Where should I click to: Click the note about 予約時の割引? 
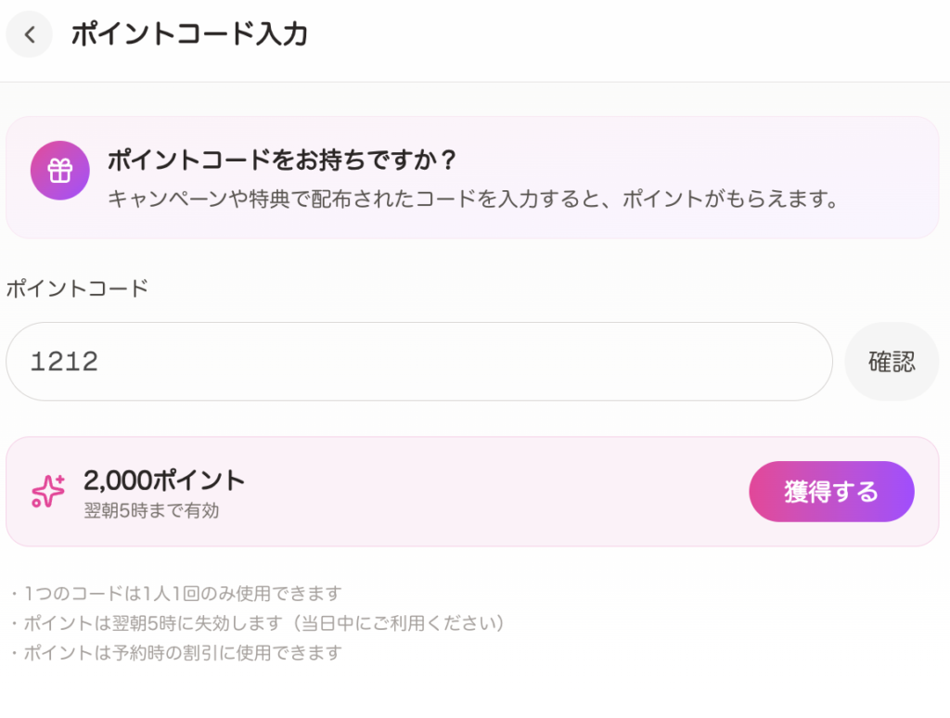point(176,652)
